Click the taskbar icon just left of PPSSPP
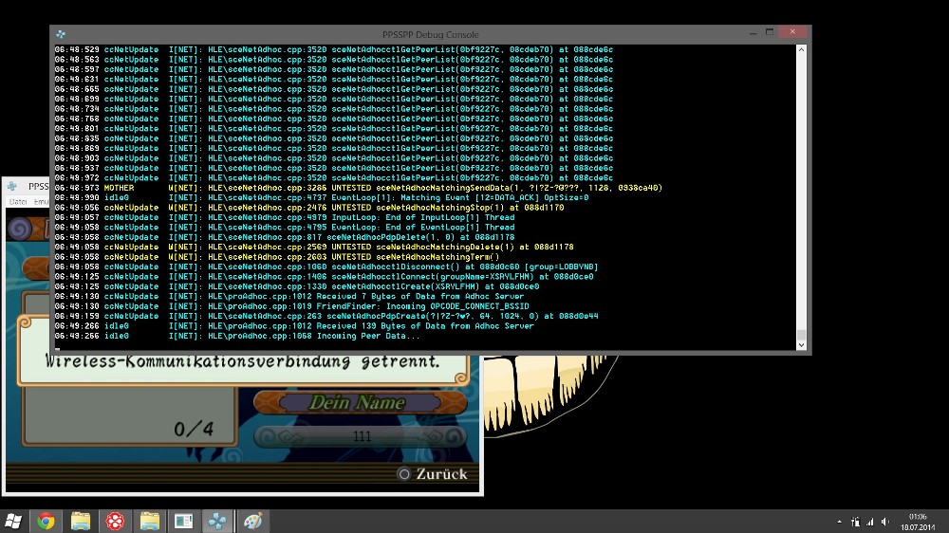 click(183, 521)
